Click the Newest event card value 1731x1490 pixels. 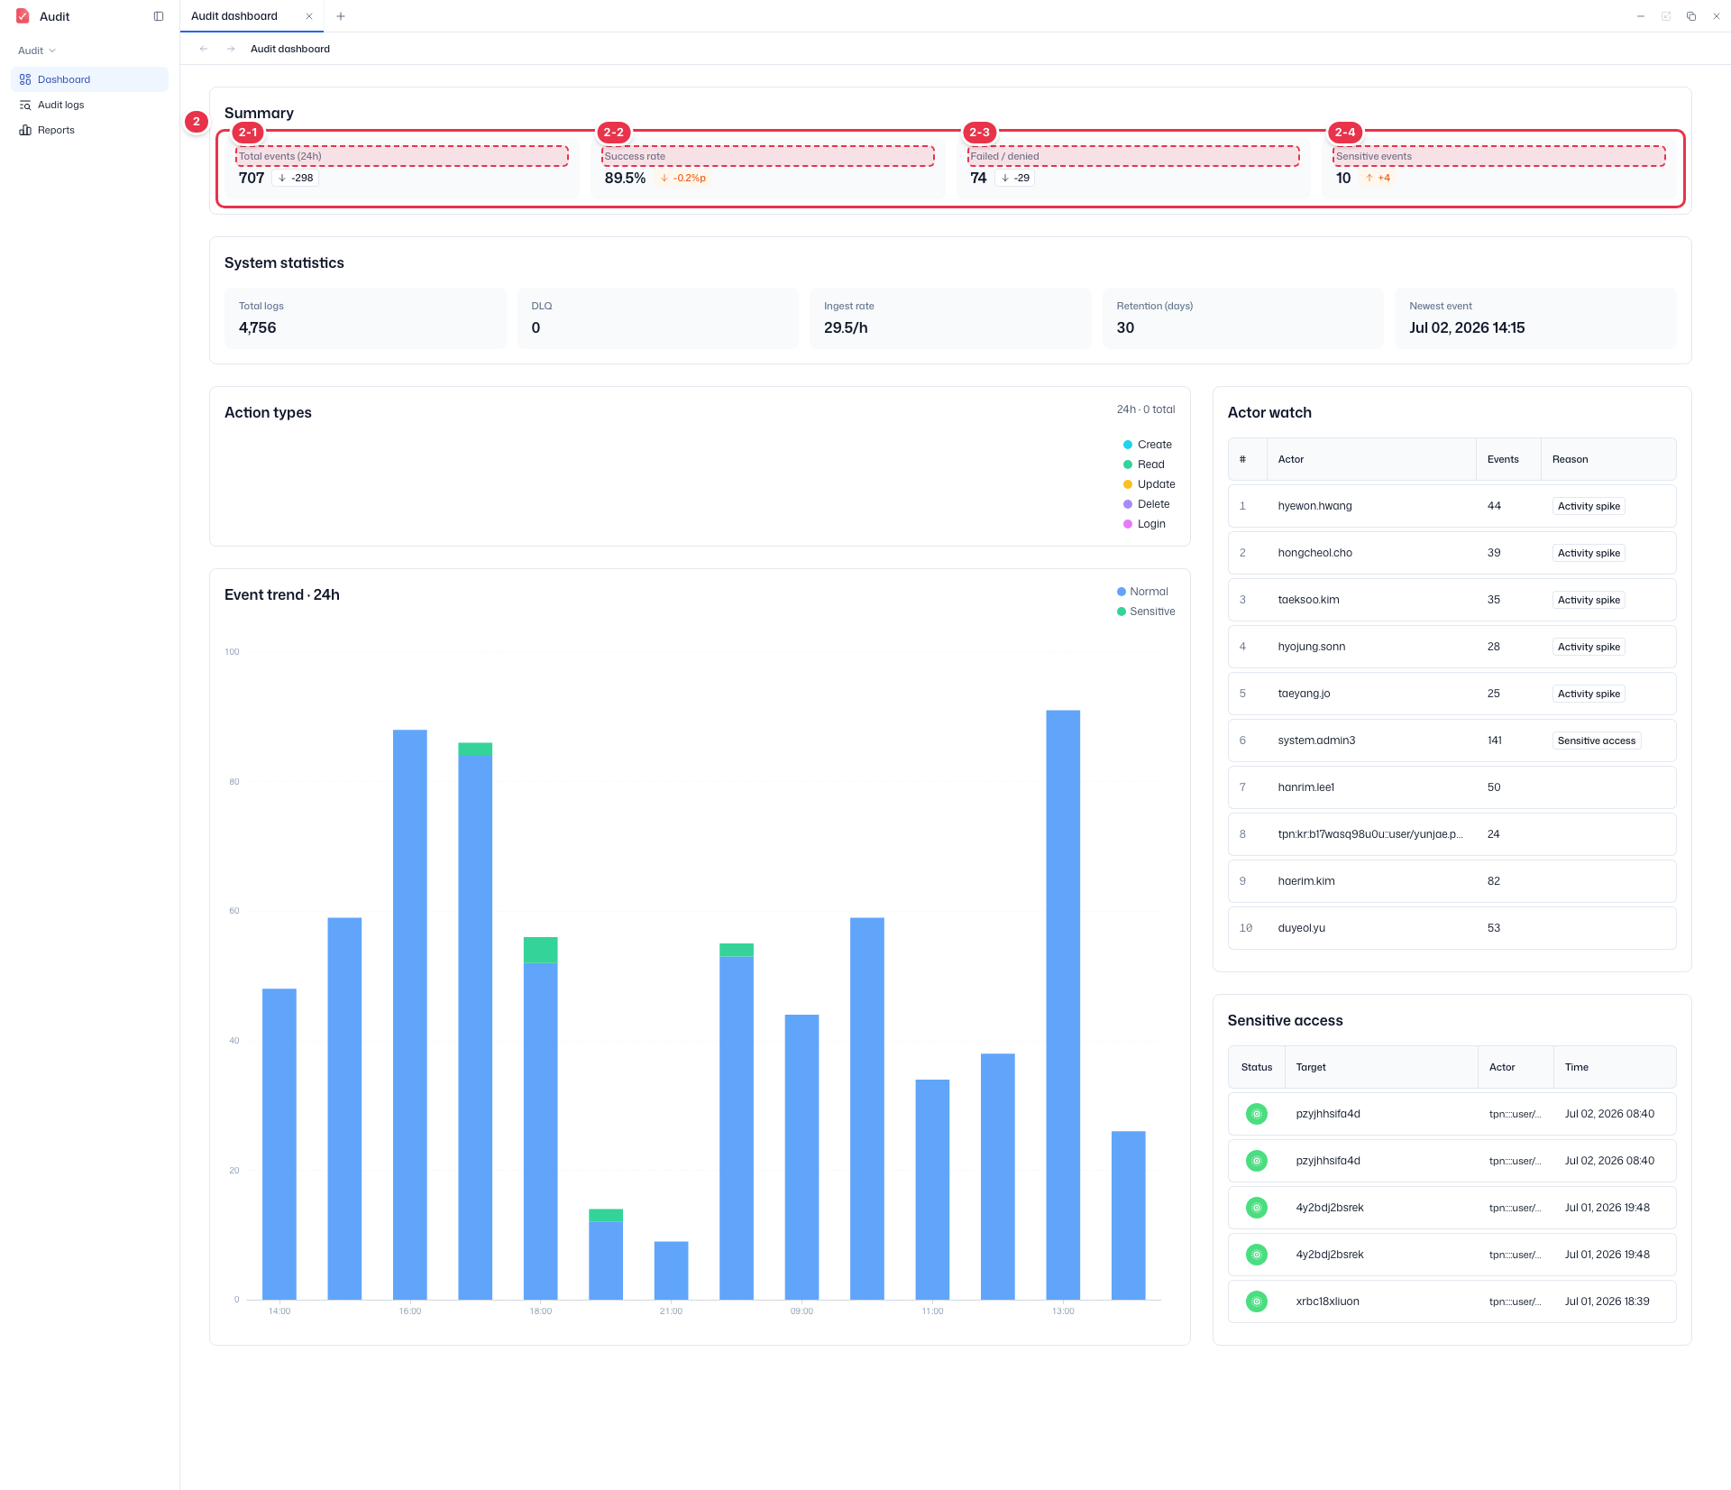1467,327
